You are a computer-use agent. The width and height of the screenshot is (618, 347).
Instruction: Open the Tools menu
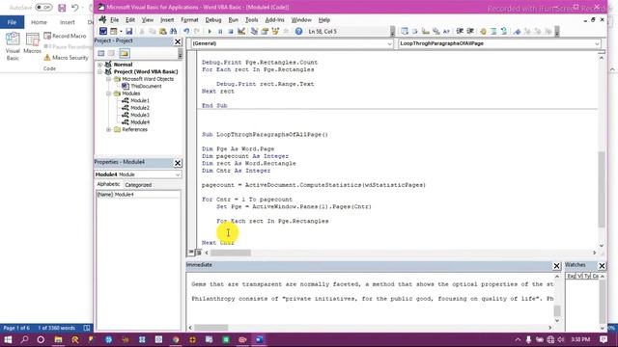251,19
